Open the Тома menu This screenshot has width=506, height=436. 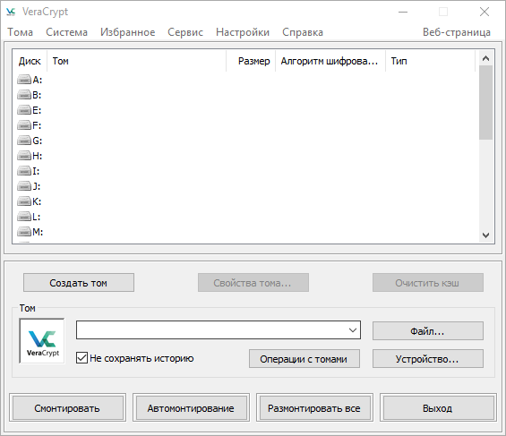point(21,32)
